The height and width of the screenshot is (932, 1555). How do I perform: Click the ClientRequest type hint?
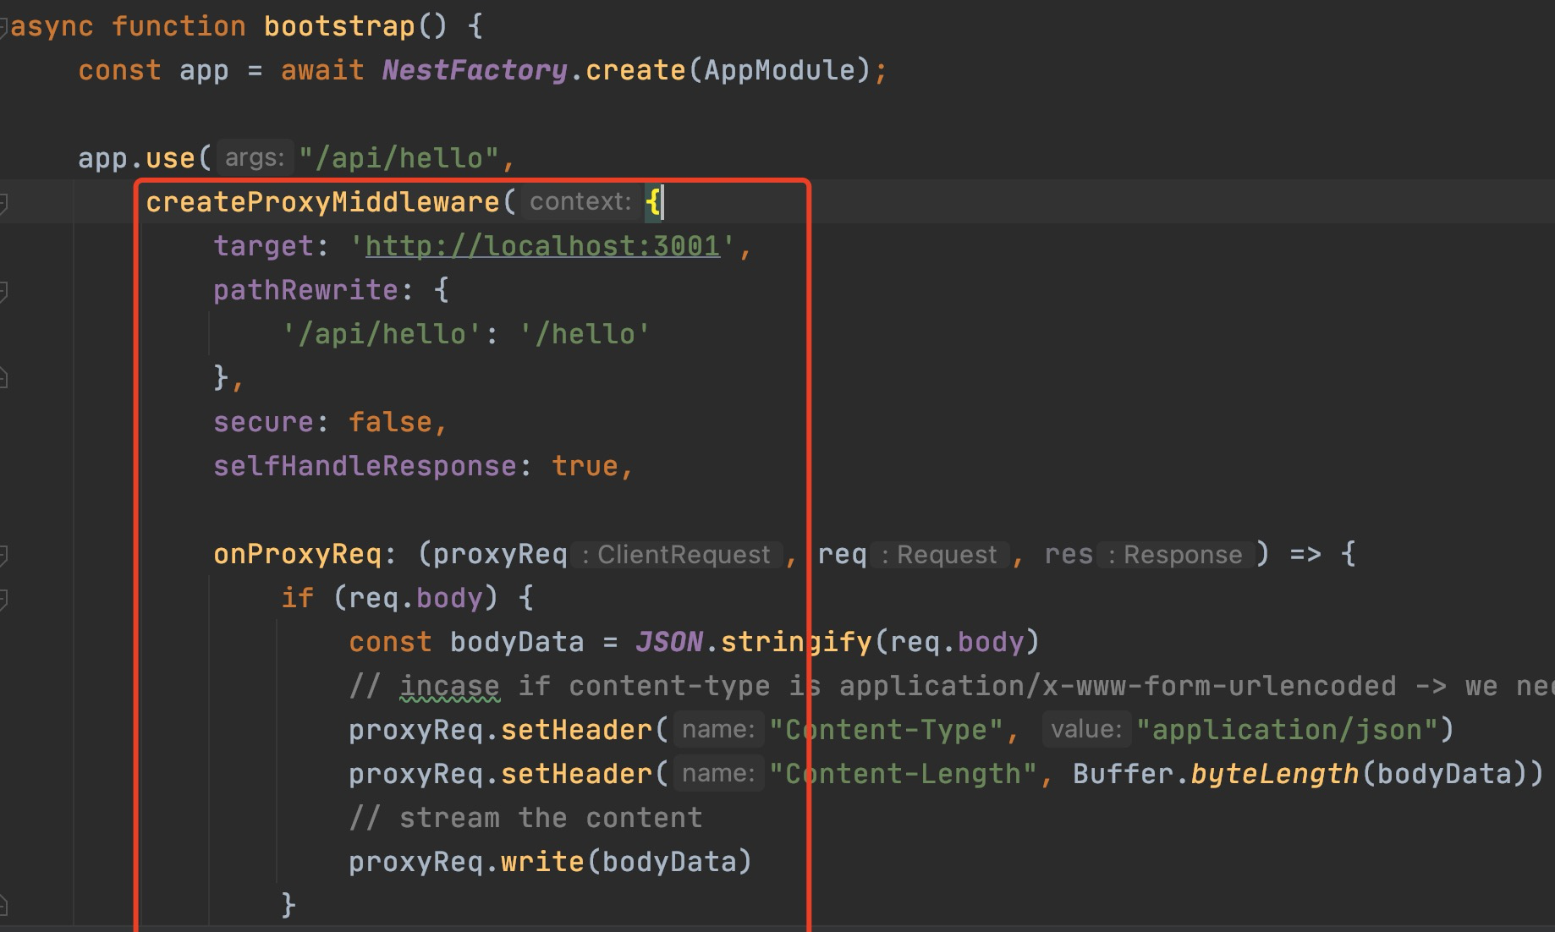677,555
